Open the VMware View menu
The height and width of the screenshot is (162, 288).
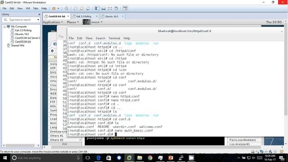20,9
